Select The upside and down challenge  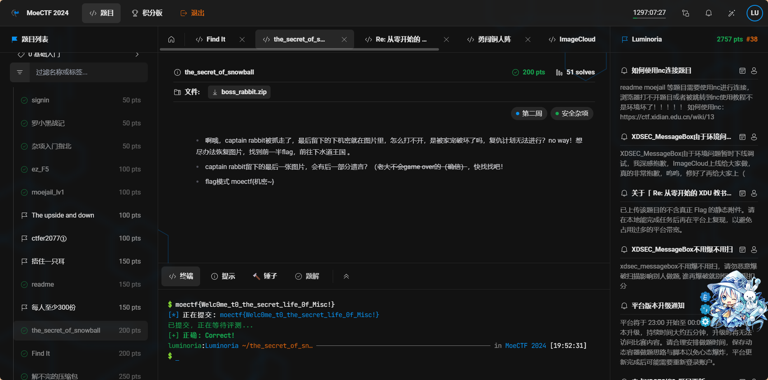pyautogui.click(x=63, y=215)
